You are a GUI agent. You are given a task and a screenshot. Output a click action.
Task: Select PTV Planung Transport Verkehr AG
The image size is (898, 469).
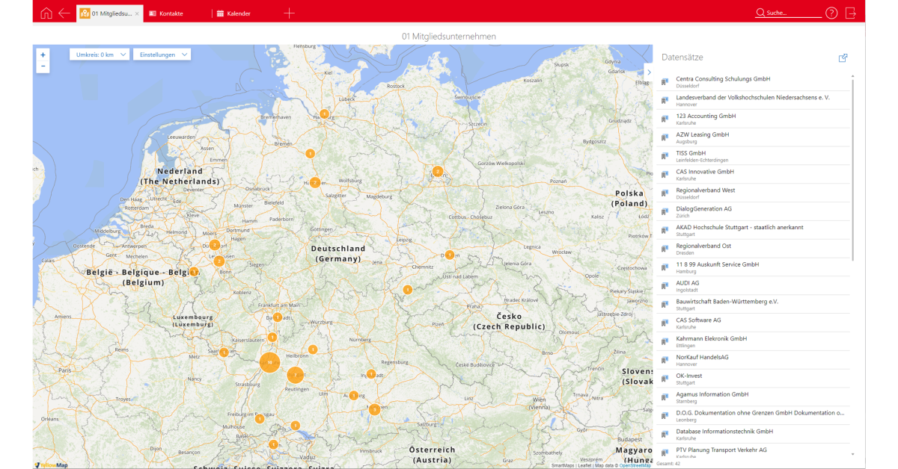tap(754, 451)
